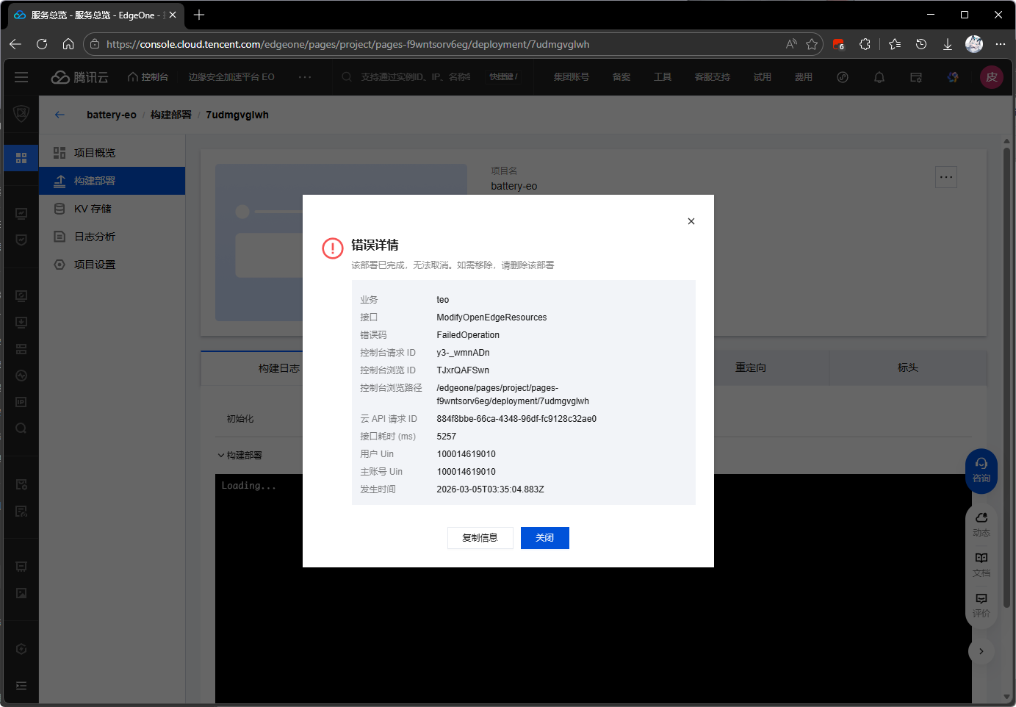Click the 复制信息 copy button
This screenshot has height=707, width=1016.
point(480,537)
